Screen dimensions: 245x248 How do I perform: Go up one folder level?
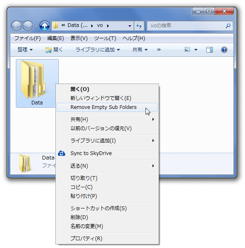[x=44, y=26]
